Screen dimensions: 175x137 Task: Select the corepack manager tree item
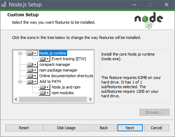click(x=55, y=64)
